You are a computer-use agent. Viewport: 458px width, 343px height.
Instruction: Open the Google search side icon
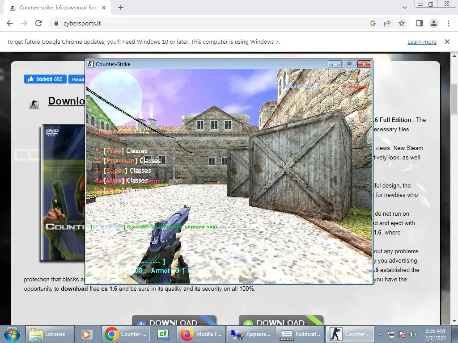tap(373, 23)
